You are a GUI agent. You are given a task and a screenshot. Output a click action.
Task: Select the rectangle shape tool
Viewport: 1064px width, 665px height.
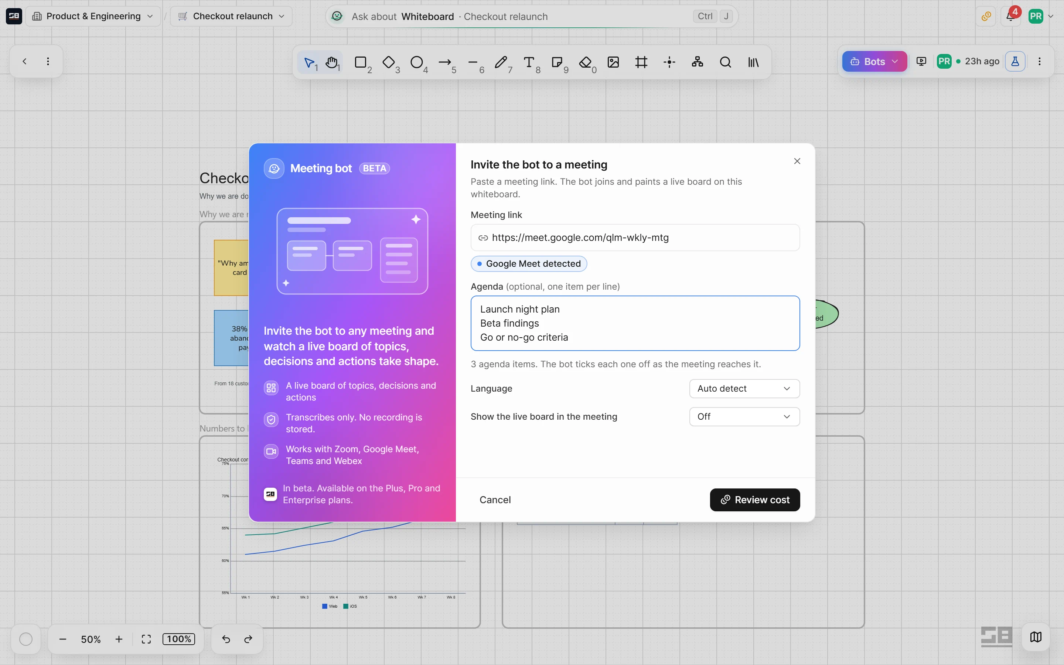point(361,62)
